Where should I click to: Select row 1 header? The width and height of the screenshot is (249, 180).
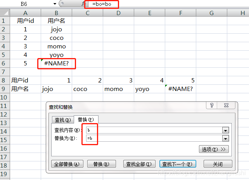point(5,21)
